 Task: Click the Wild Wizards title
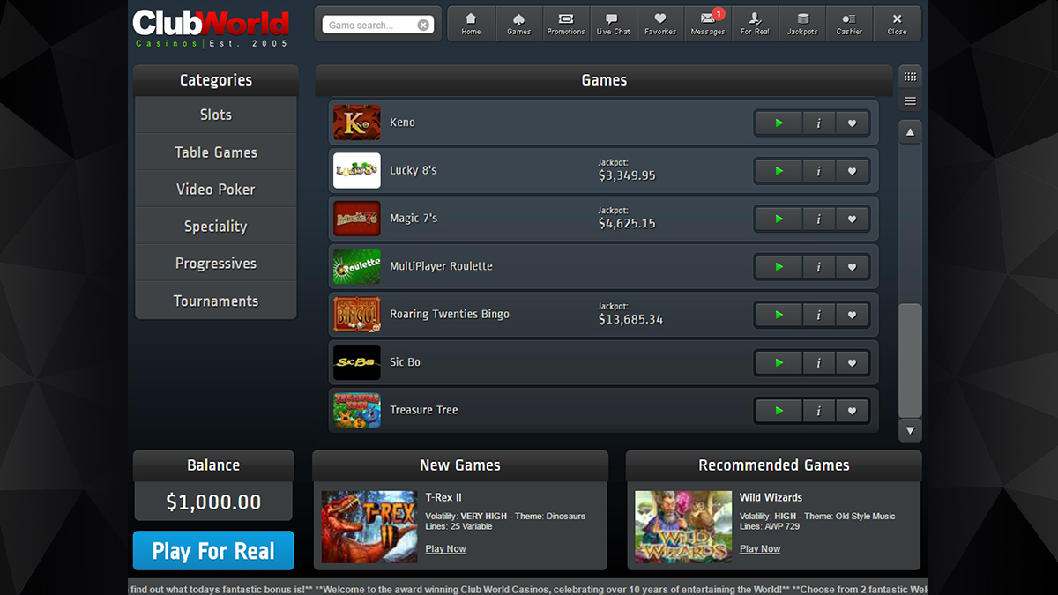[771, 497]
